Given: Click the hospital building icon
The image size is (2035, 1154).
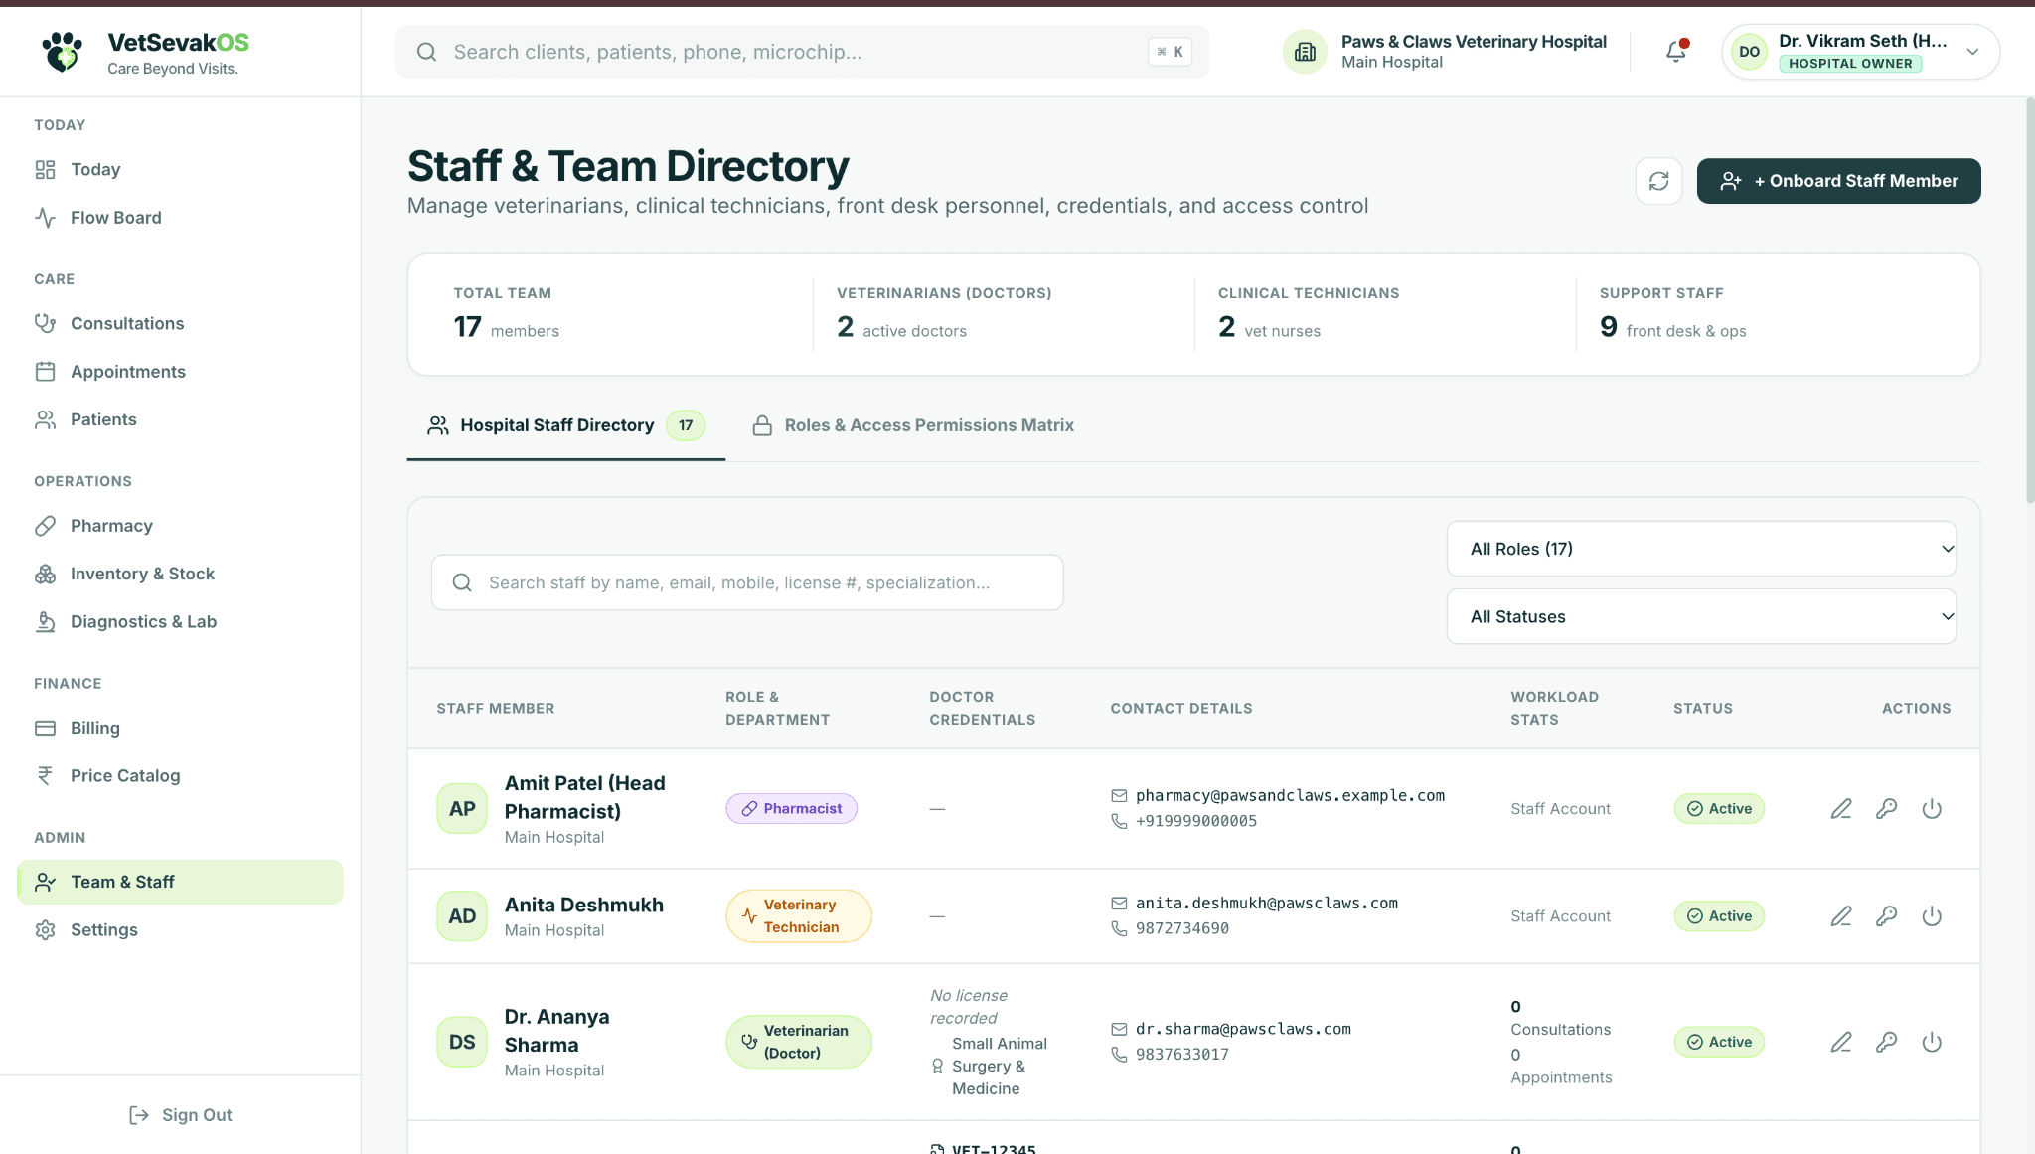Looking at the screenshot, I should (x=1305, y=52).
